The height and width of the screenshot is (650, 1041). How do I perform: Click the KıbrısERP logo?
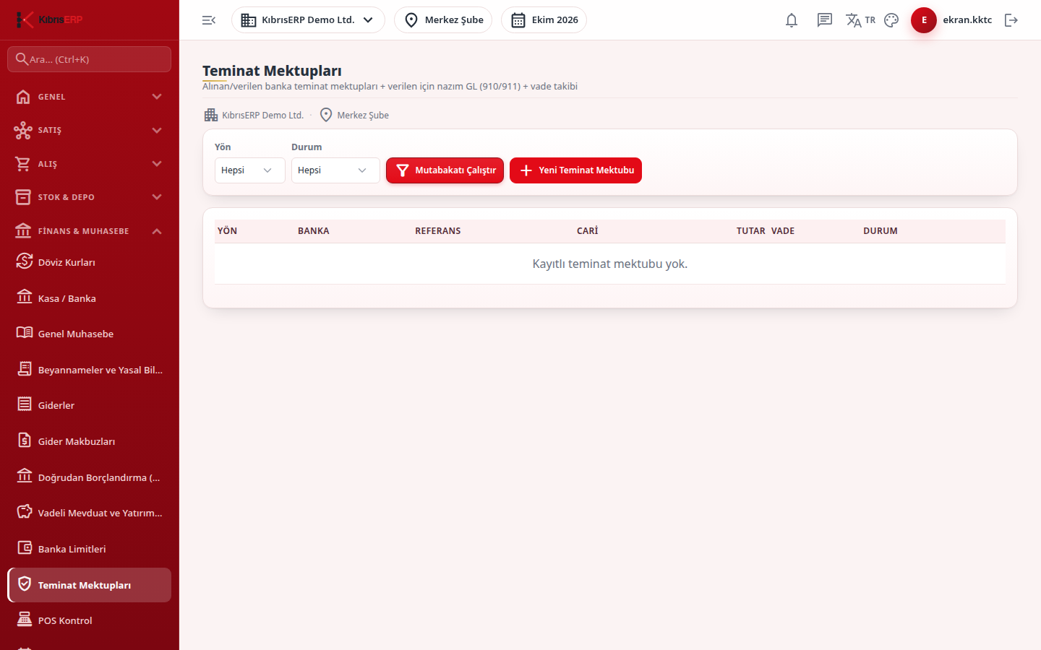click(49, 19)
